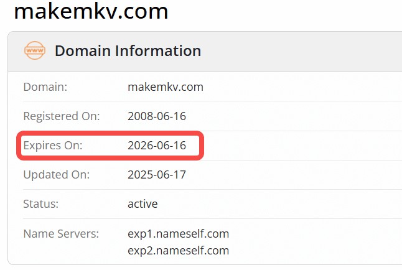Select the Domain Information heading text
The image size is (402, 270).
[128, 50]
